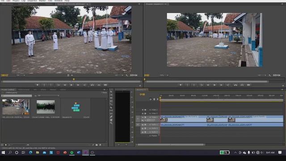This screenshot has height=161, width=286.
Task: Toggle Video 3 sync lock
Action: pos(145,110)
